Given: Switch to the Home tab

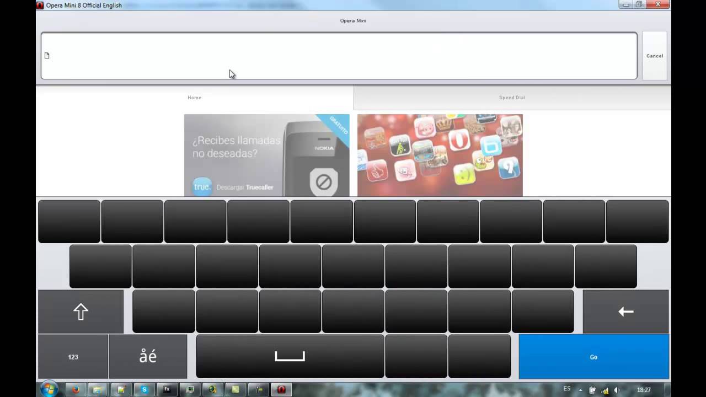Looking at the screenshot, I should [x=195, y=98].
